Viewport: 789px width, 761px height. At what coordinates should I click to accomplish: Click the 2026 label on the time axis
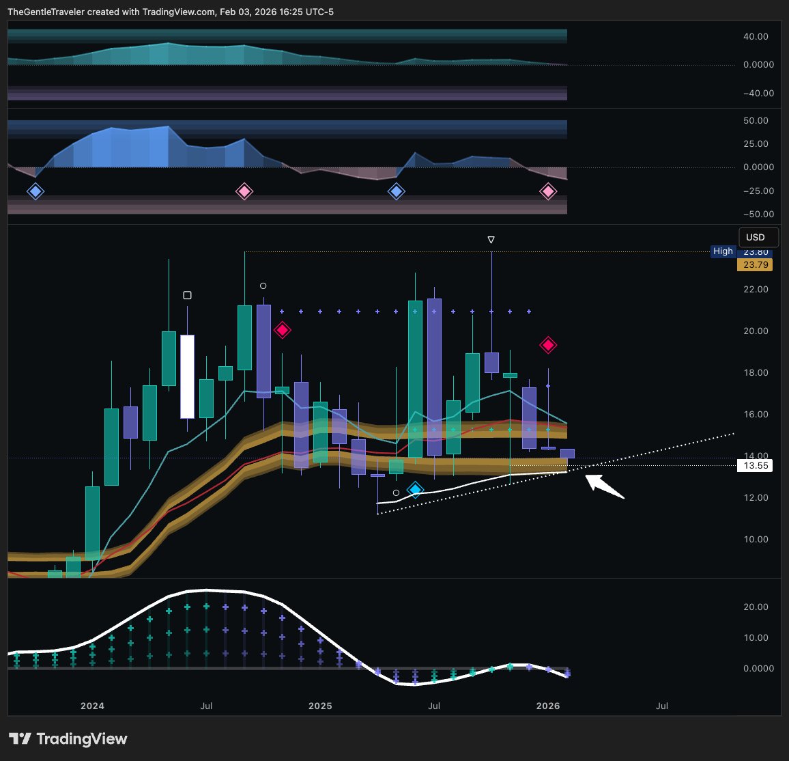(548, 706)
